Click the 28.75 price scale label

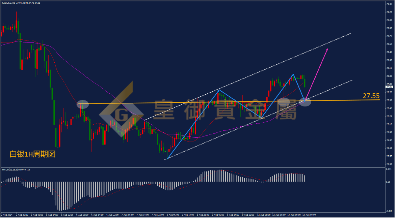click(x=389, y=36)
